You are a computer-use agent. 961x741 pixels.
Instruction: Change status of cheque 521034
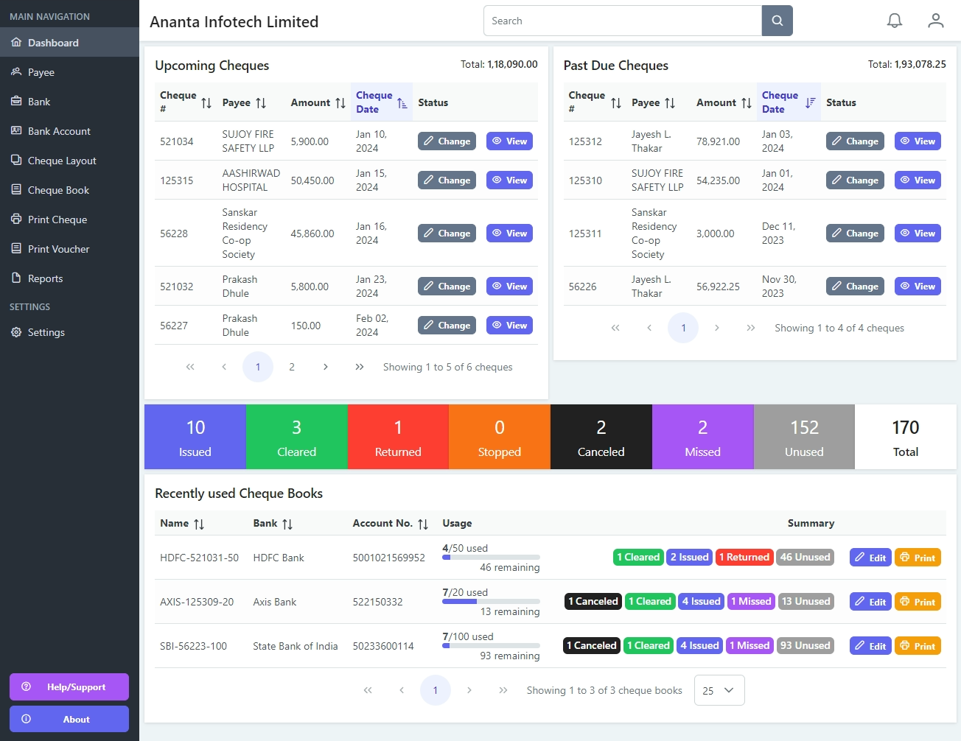point(447,141)
